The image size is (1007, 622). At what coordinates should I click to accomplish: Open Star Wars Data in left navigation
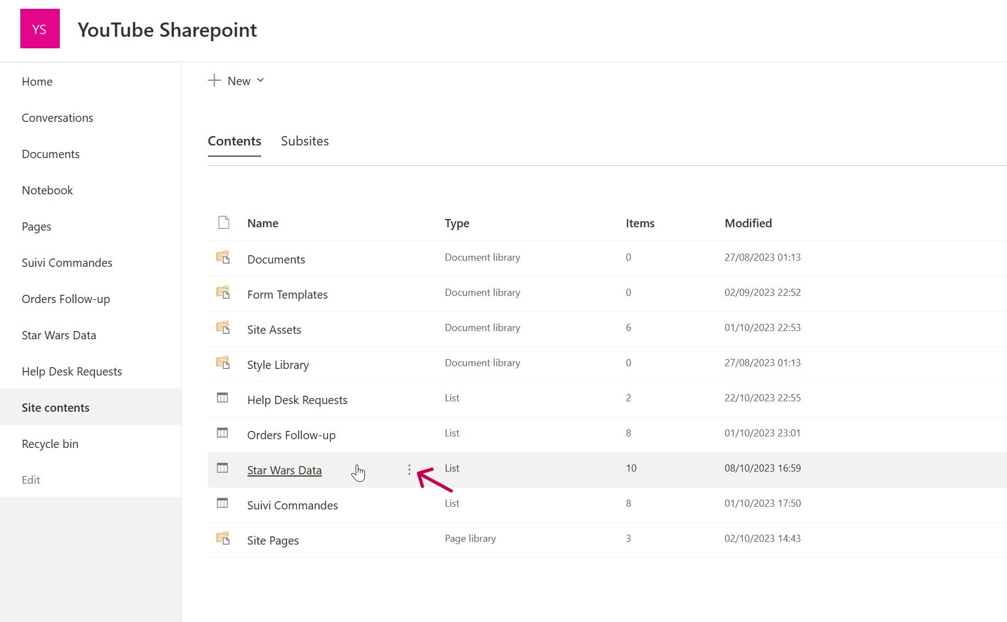tap(59, 335)
